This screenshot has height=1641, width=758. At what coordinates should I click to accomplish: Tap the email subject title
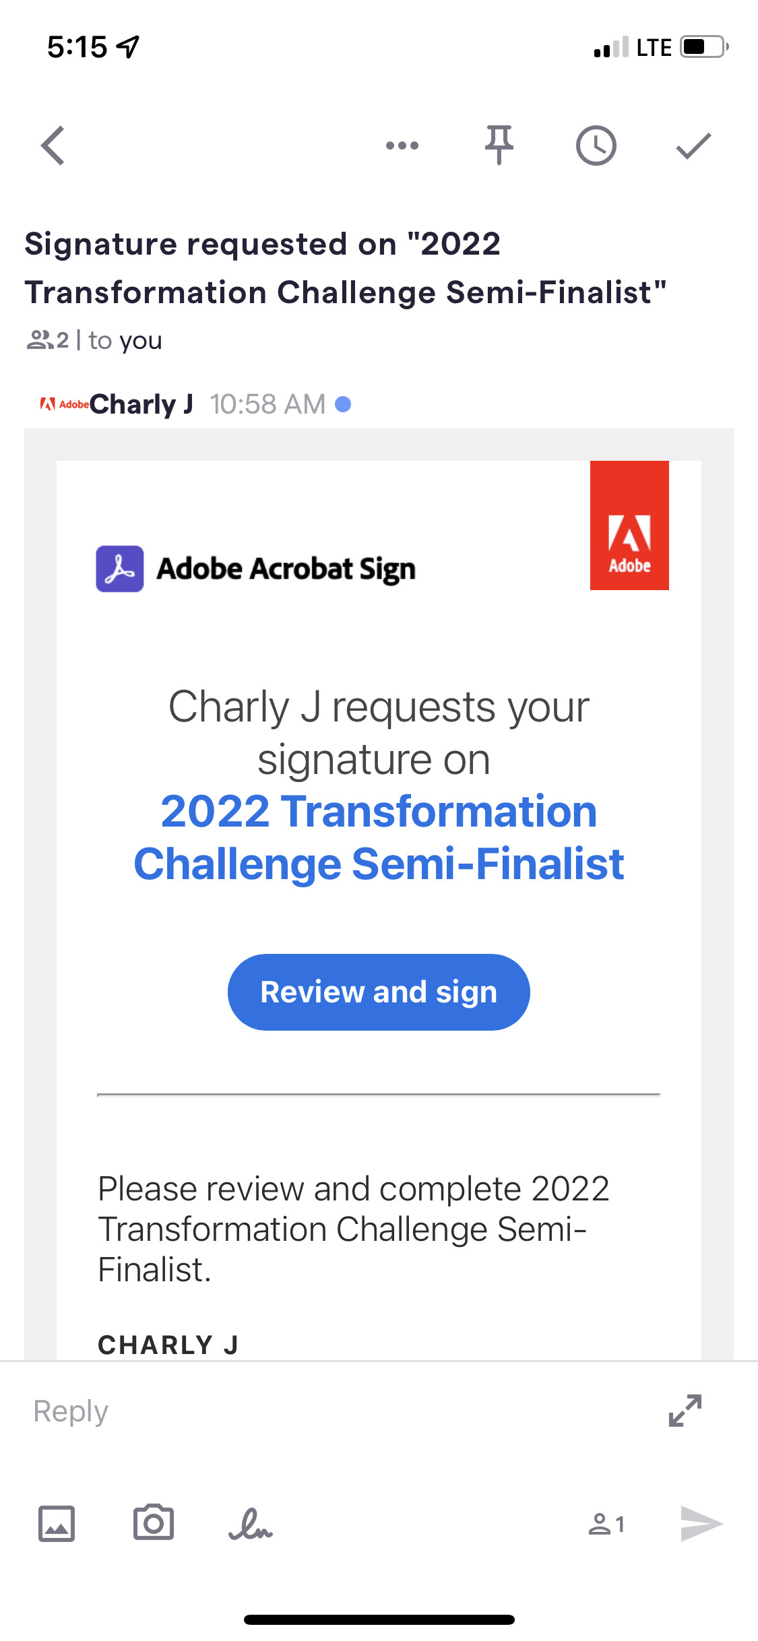pyautogui.click(x=345, y=268)
